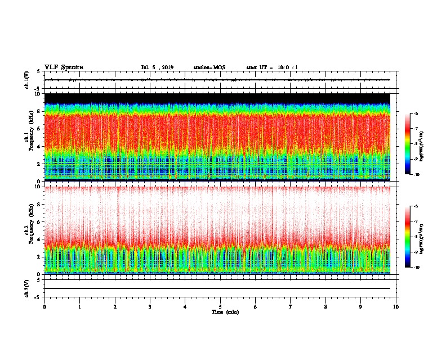The width and height of the screenshot is (446, 344).
Task: Click the ch.3 flat voltage trace
Action: pyautogui.click(x=217, y=288)
